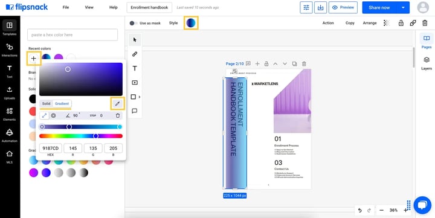Click the Preview button

[343, 7]
